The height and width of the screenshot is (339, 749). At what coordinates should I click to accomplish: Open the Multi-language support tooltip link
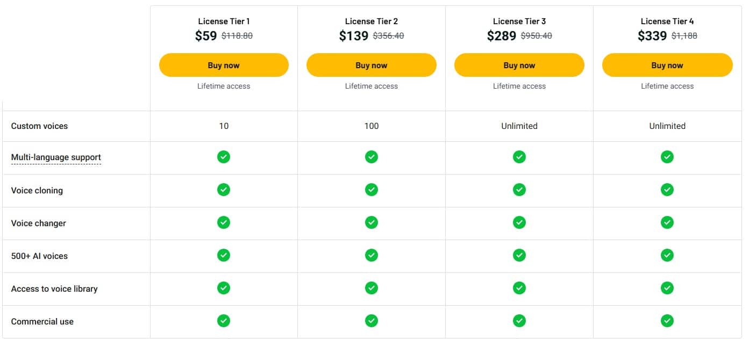coord(56,157)
